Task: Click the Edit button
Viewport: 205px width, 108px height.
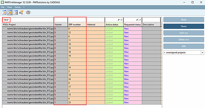Action: (184, 46)
